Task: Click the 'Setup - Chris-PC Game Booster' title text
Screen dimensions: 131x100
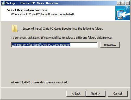Action: [x=32, y=3]
